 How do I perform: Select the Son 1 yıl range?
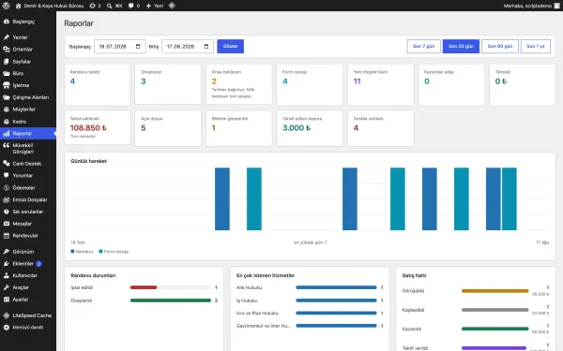coord(536,46)
